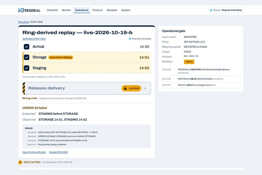Click policy value IDP-ACTION 1.0.0
262x175 pixels.
pyautogui.click(x=194, y=42)
